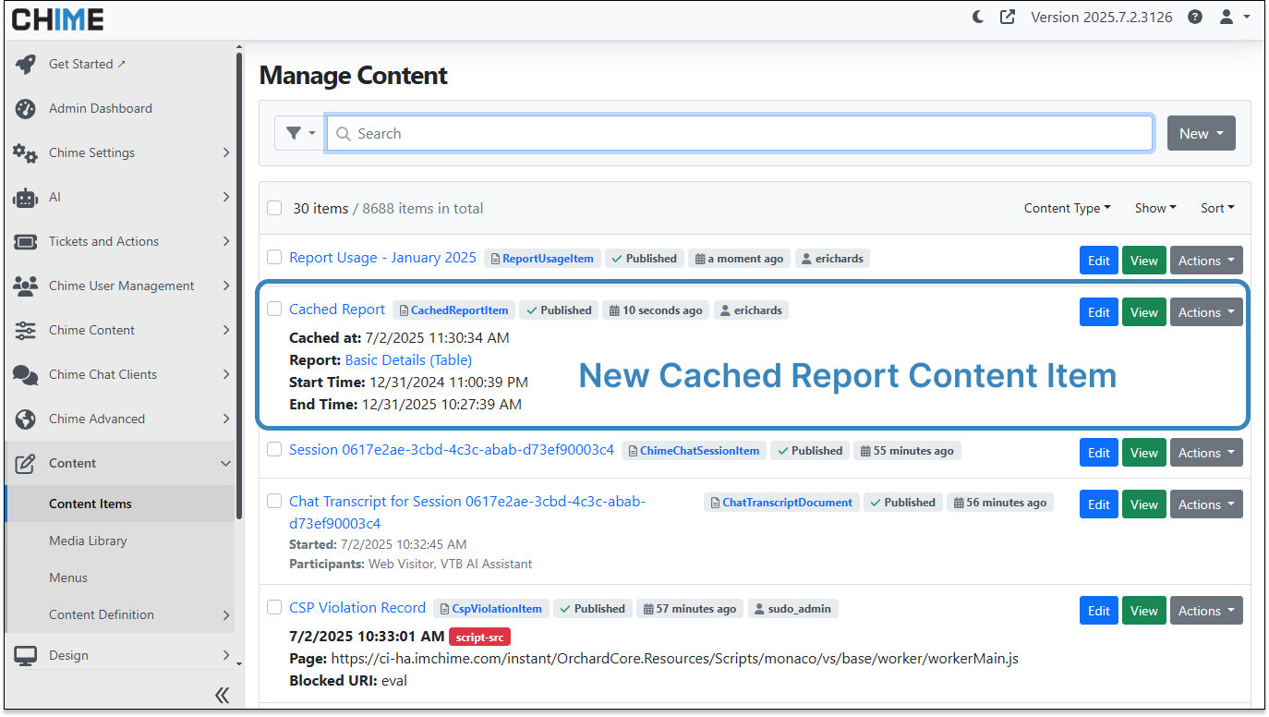Viewport: 1269px width, 717px height.
Task: Open Actions dropdown for Report Usage row
Action: pos(1206,261)
